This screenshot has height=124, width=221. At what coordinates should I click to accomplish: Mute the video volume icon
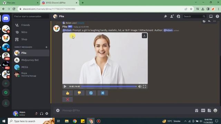140,86
